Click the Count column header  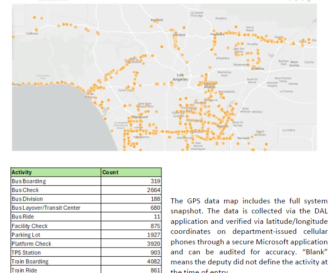(x=110, y=172)
